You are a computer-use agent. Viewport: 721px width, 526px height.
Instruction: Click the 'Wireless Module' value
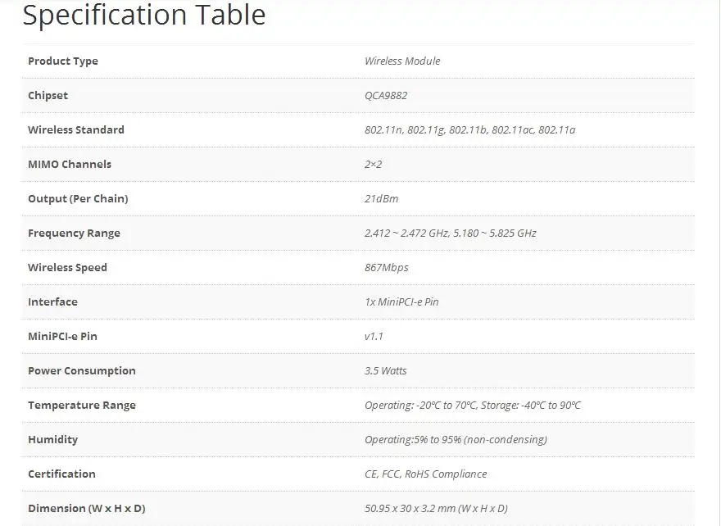point(402,61)
